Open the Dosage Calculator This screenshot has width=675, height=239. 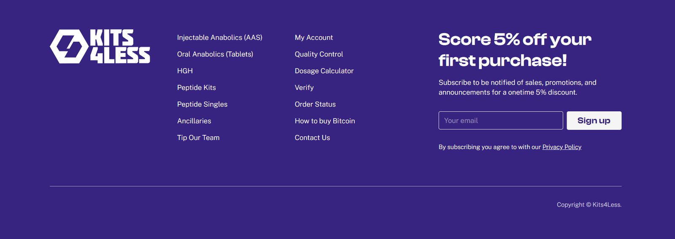click(324, 71)
